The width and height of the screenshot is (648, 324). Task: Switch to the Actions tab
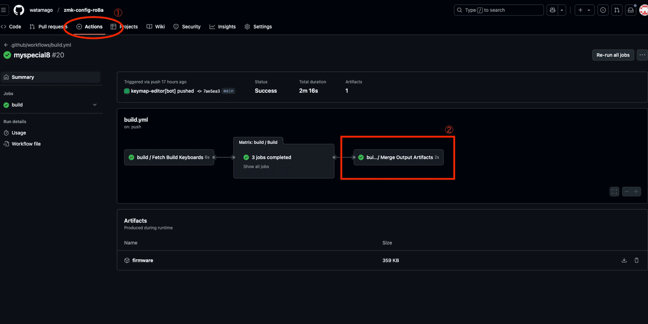click(x=89, y=26)
